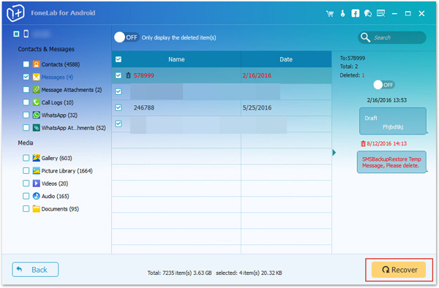The height and width of the screenshot is (288, 439).
Task: Click the Call Logs phone icon
Action: (36, 102)
